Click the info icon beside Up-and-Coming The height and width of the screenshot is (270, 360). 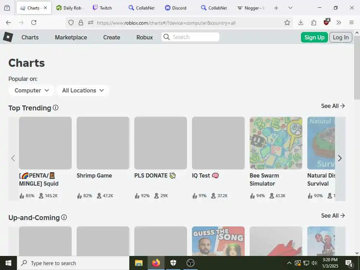[64, 217]
